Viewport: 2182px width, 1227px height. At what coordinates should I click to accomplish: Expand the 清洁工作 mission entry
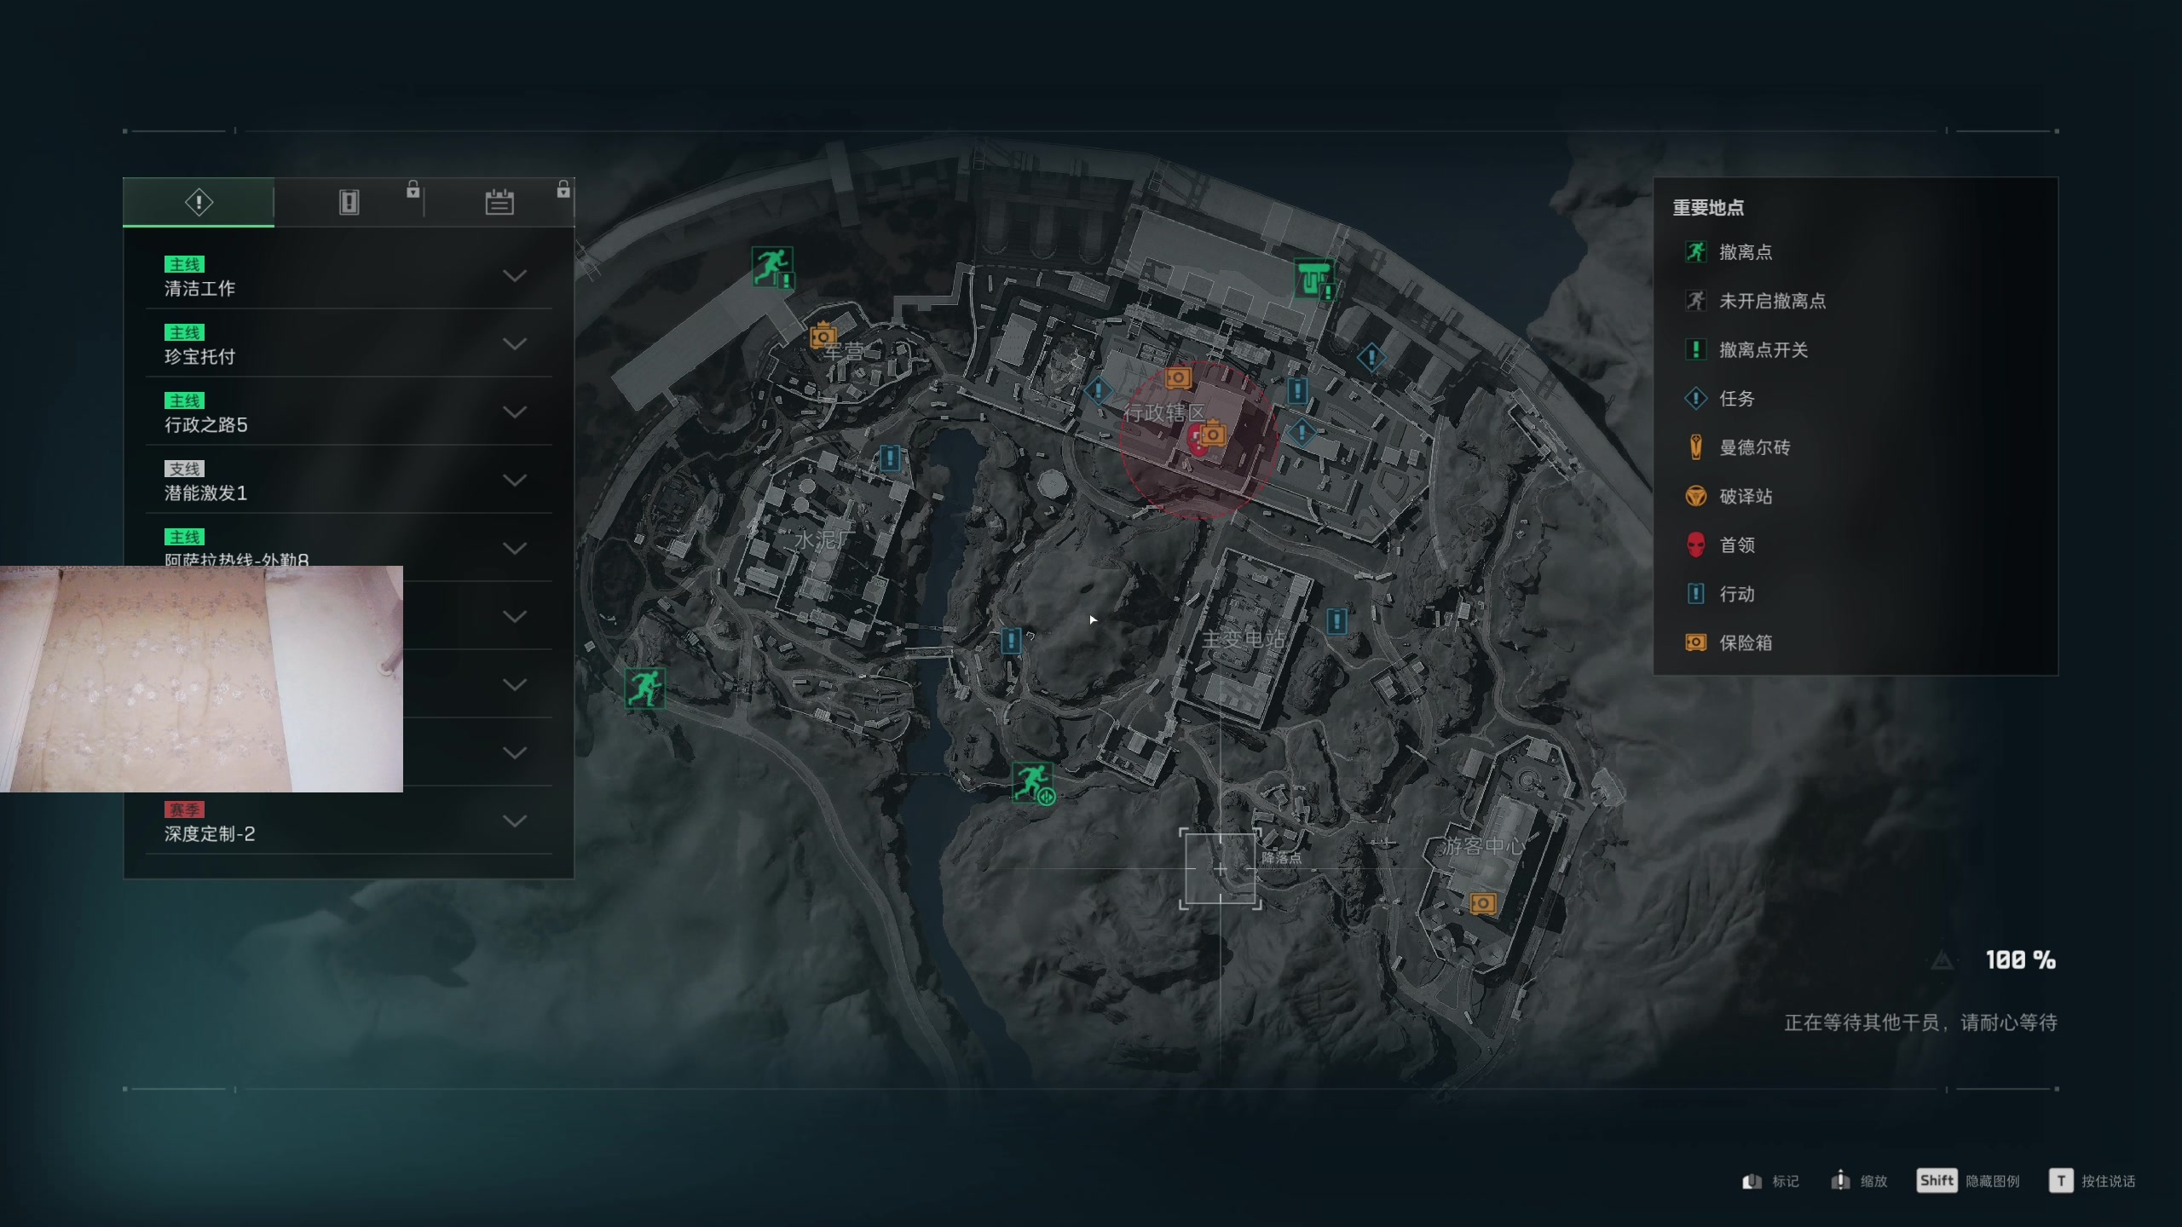pos(349,276)
